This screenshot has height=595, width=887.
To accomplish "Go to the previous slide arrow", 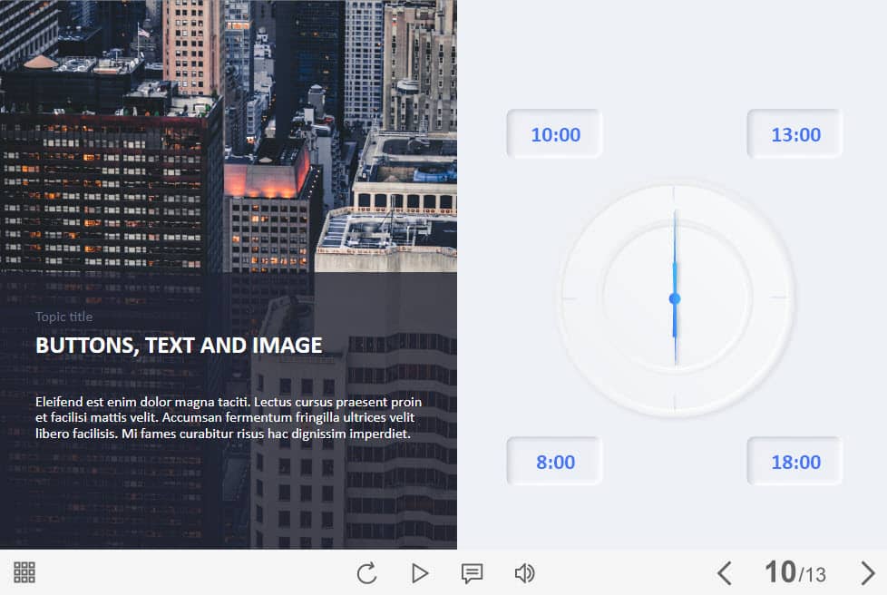I will pyautogui.click(x=724, y=573).
